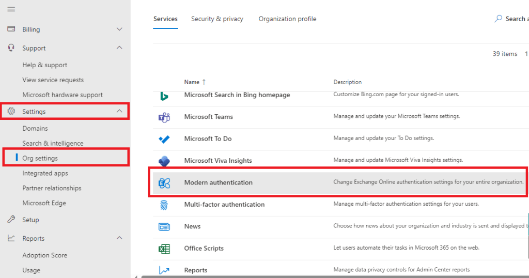Viewport: 529px width, 278px height.
Task: Open View service requests link
Action: point(53,80)
